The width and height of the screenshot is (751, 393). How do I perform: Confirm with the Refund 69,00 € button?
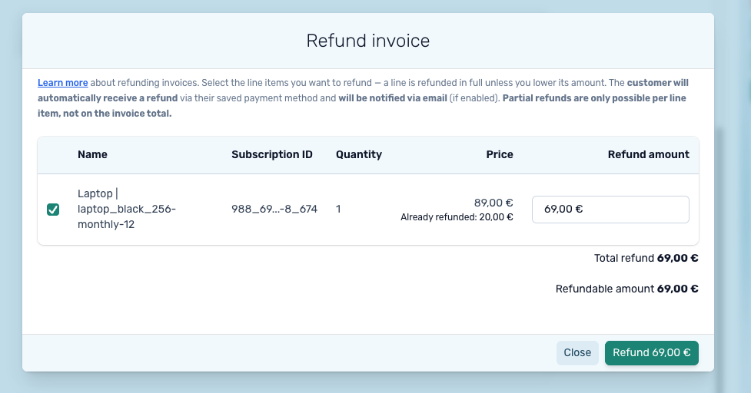point(651,353)
